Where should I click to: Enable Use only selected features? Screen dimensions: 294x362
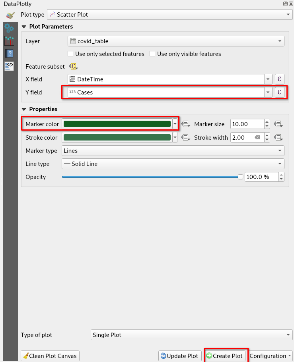[x=70, y=54]
